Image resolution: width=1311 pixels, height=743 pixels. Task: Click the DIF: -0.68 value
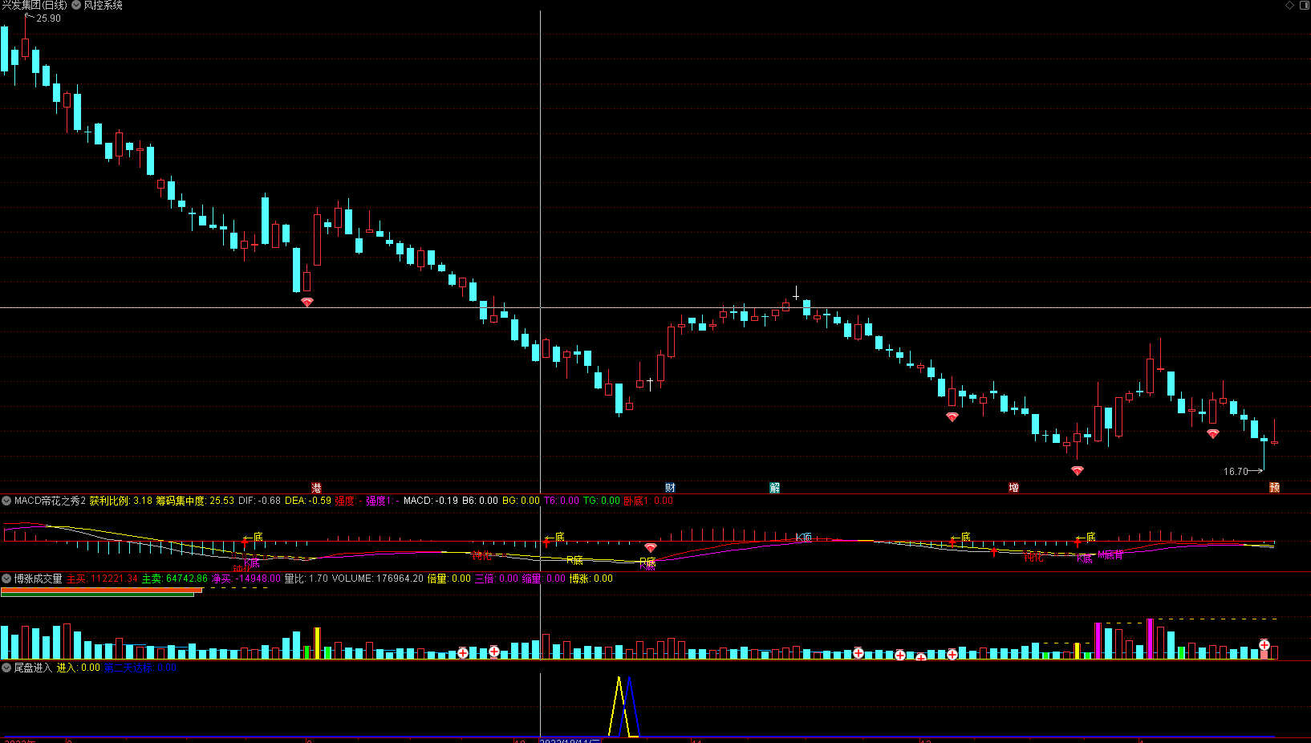point(259,501)
